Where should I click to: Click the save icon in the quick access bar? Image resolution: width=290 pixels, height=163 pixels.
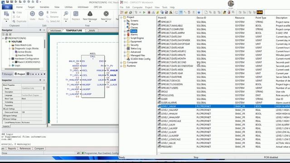click(8, 2)
